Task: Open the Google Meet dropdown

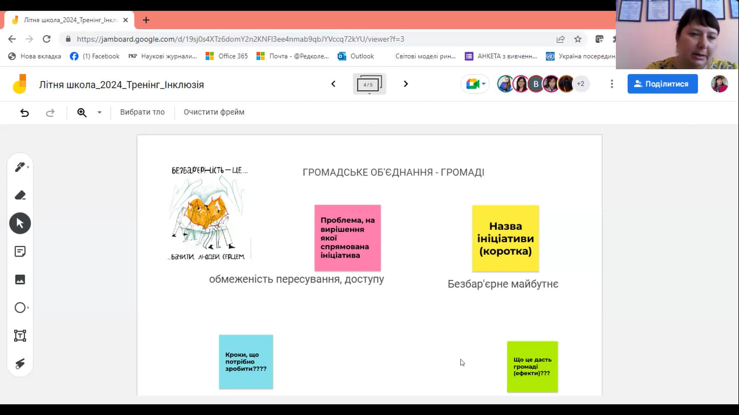Action: pos(476,84)
